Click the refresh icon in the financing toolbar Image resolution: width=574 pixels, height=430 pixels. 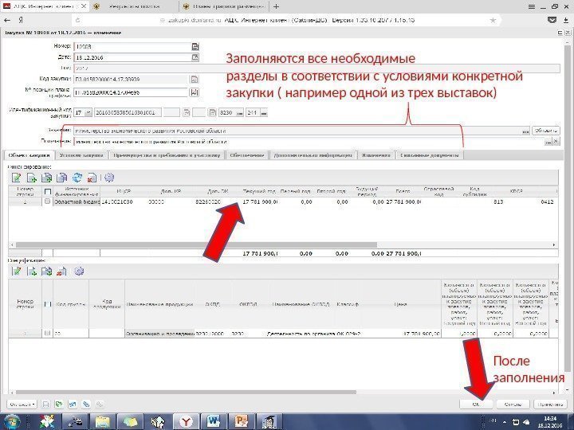pyautogui.click(x=77, y=178)
